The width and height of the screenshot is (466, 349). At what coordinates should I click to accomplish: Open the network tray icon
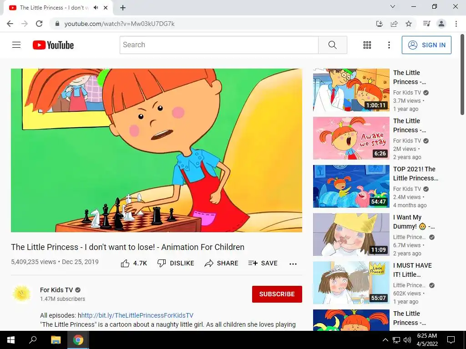point(396,340)
